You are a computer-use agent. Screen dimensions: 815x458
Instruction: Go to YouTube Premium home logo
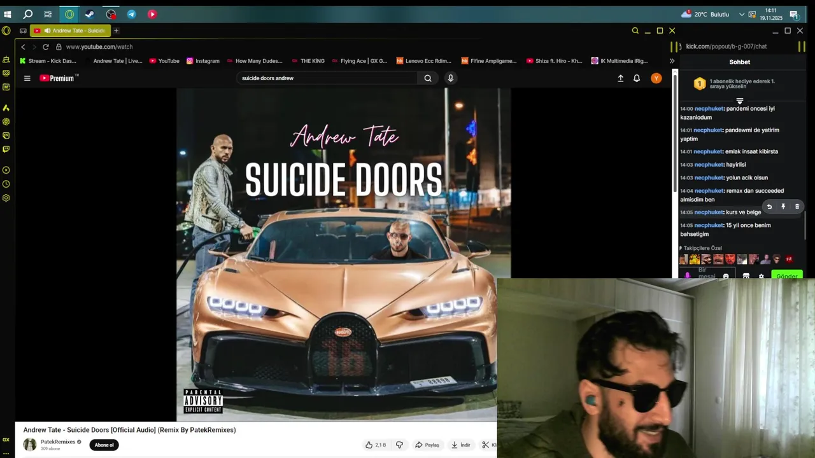click(x=59, y=78)
